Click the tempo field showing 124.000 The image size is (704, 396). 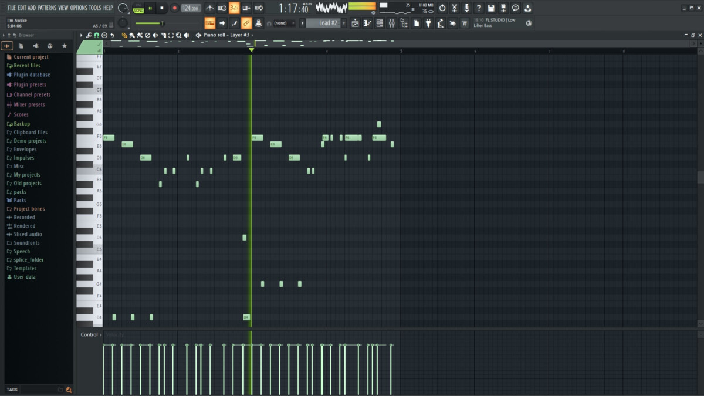pyautogui.click(x=191, y=8)
